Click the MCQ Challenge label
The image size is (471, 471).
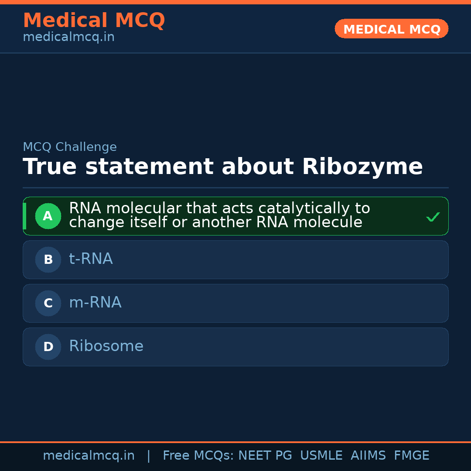tap(70, 147)
